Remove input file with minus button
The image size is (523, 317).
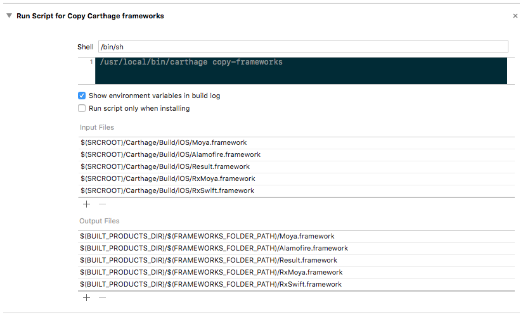click(x=102, y=204)
